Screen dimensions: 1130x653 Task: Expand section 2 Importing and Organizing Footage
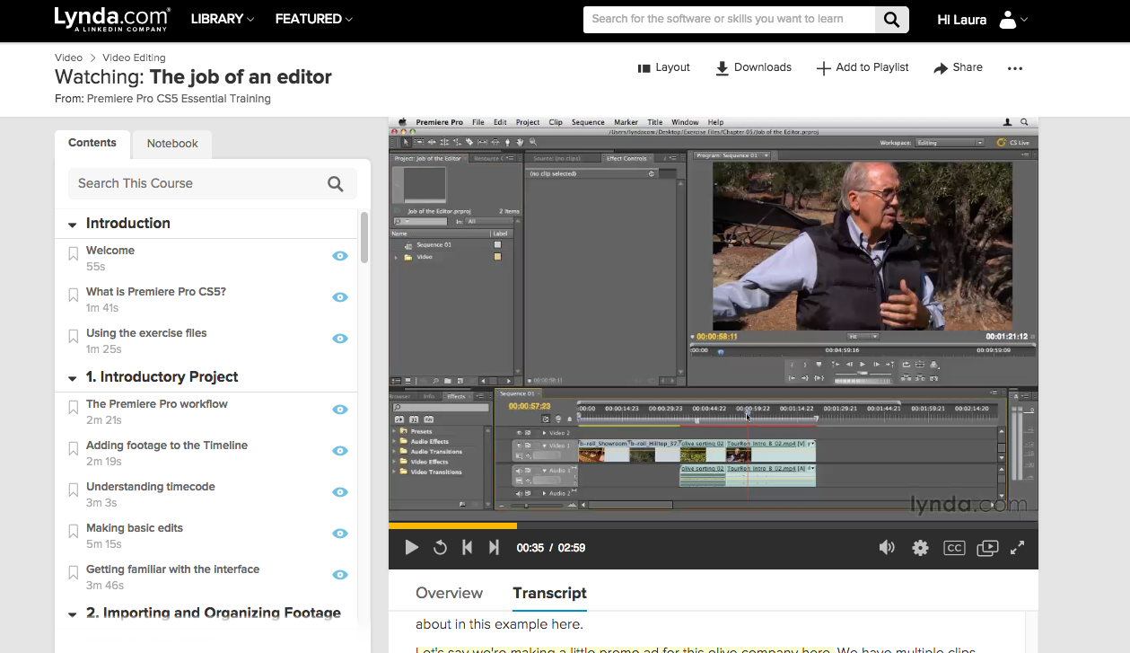coord(72,613)
